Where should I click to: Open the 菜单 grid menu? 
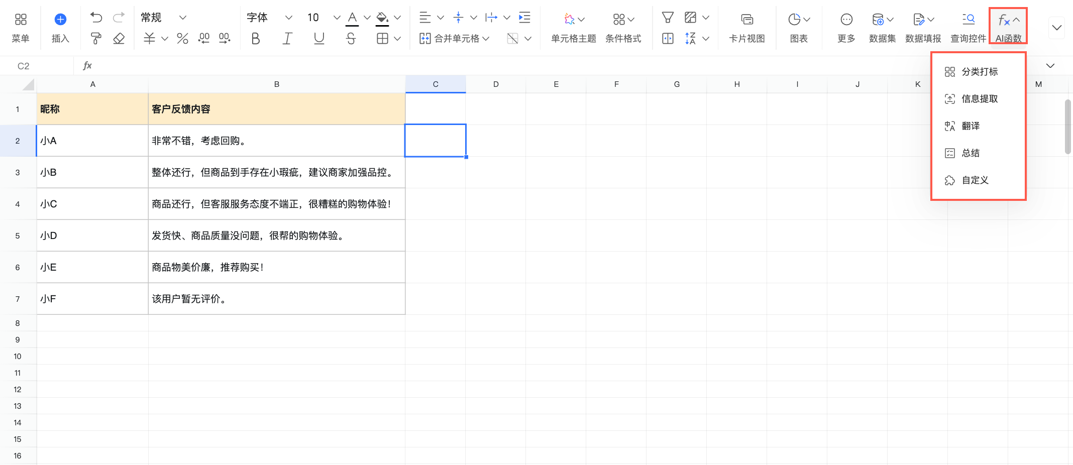[x=21, y=28]
